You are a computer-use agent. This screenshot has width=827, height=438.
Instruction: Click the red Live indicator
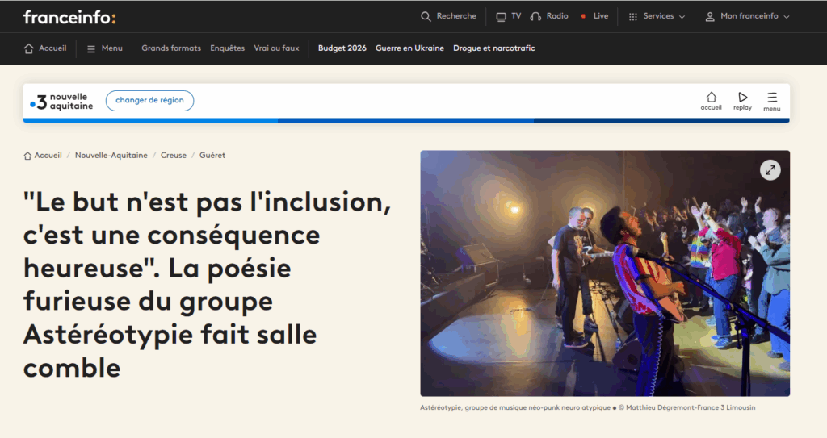pyautogui.click(x=581, y=16)
